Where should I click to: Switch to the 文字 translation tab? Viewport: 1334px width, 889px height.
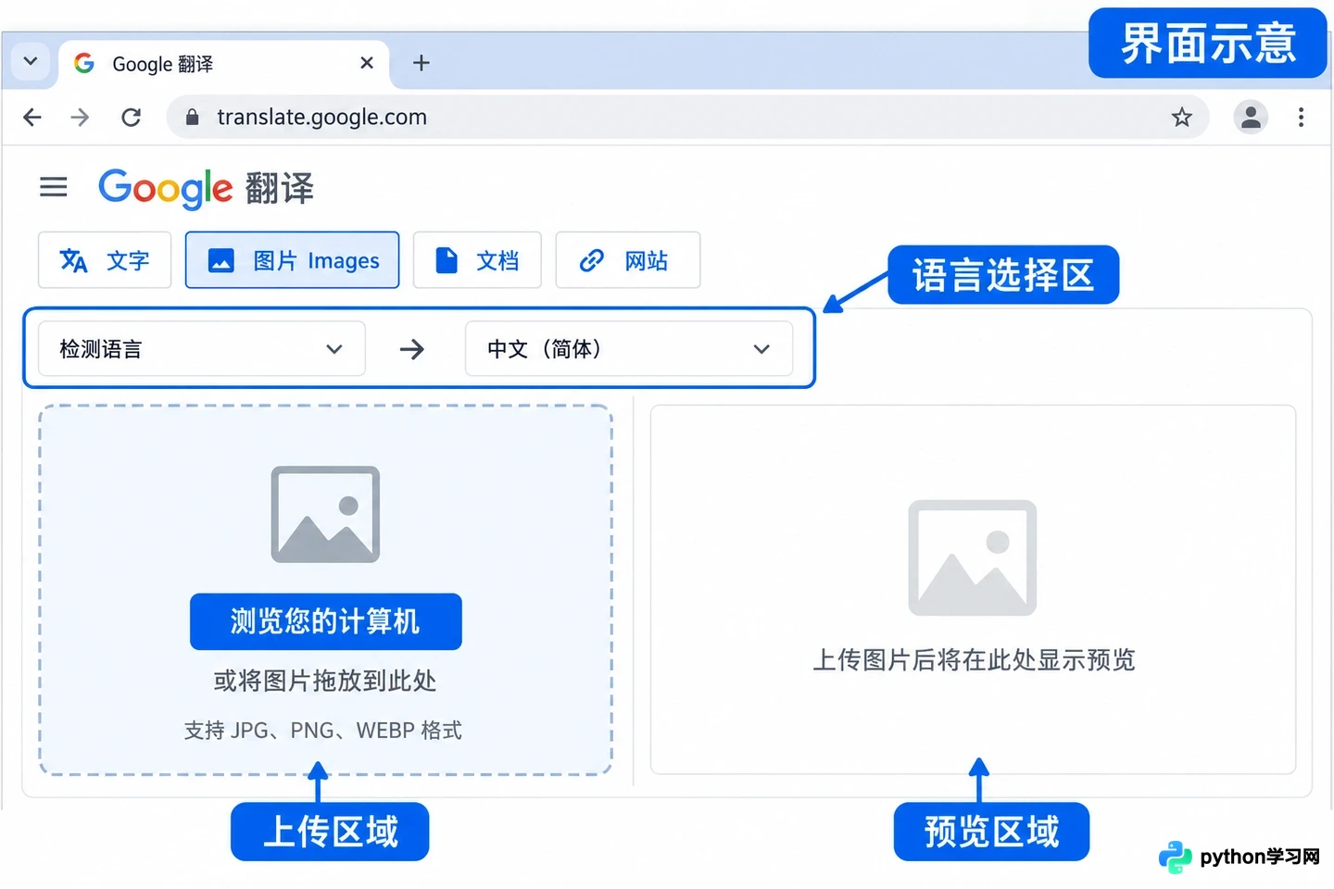point(105,260)
